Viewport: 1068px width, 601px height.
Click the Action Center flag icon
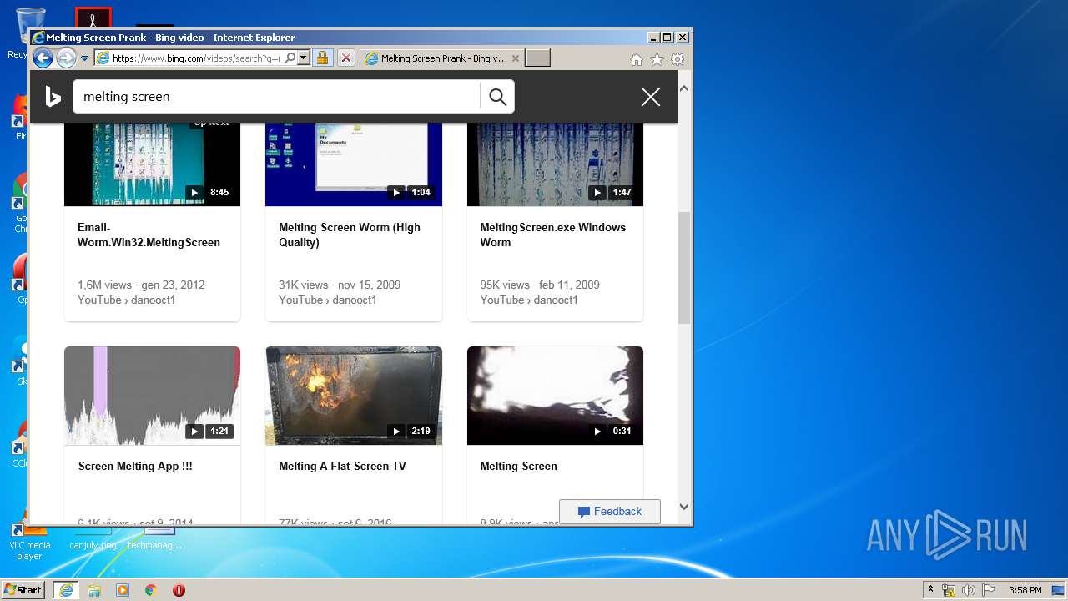pyautogui.click(x=989, y=590)
